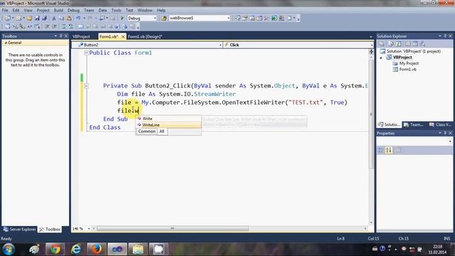This screenshot has height=256, width=455.
Task: Click the Decrease Indent icon
Action: pyautogui.click(x=47, y=26)
